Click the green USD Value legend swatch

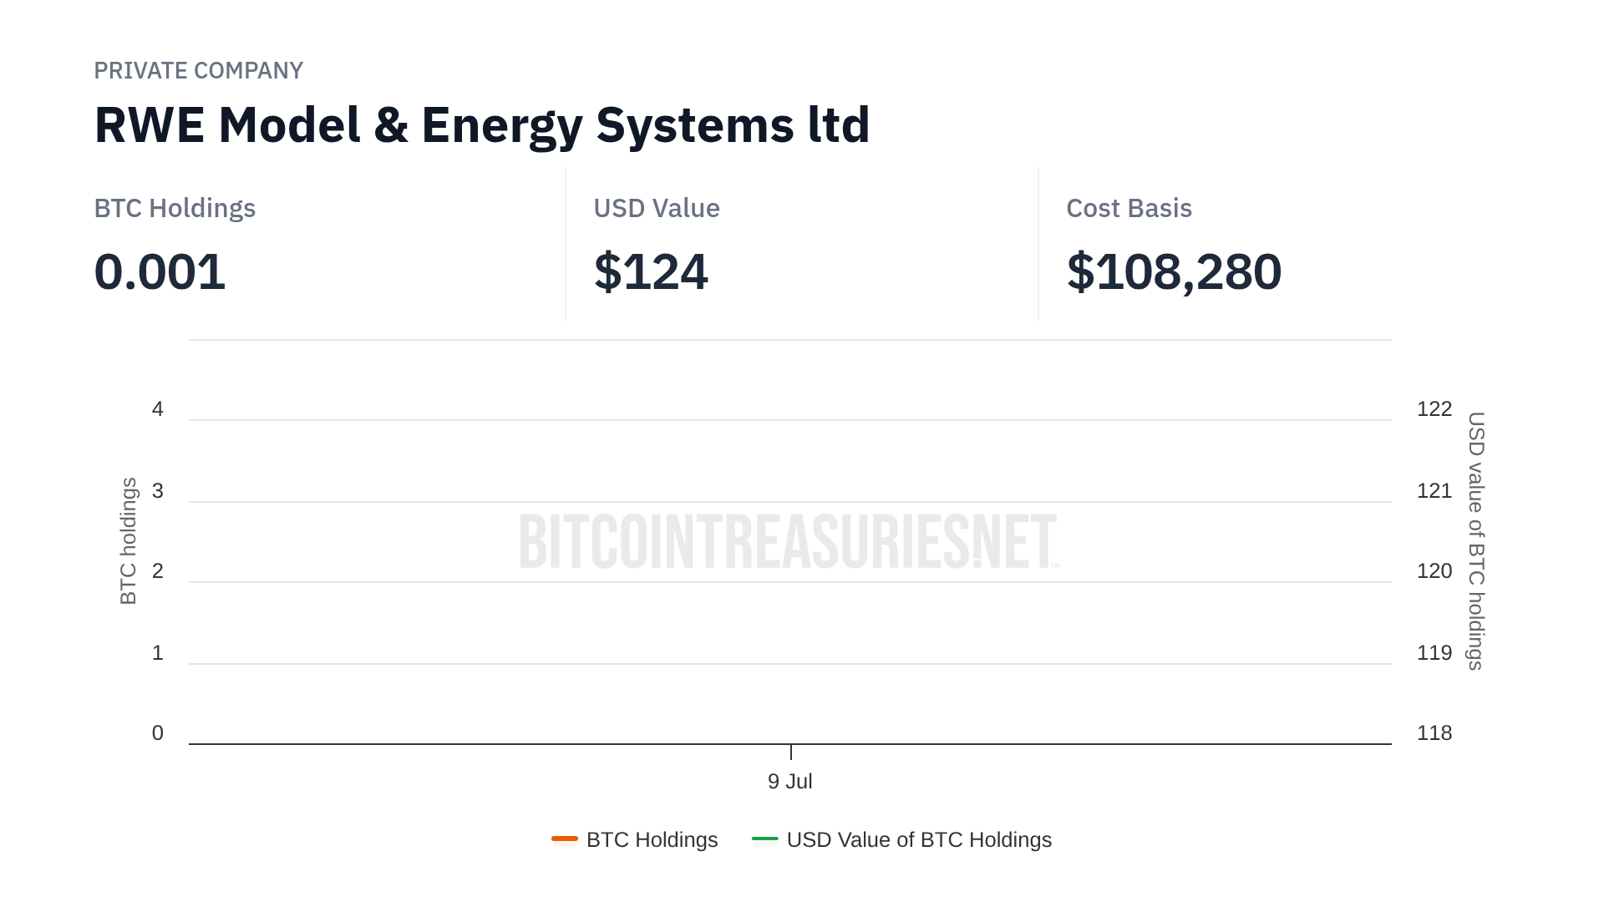click(764, 839)
